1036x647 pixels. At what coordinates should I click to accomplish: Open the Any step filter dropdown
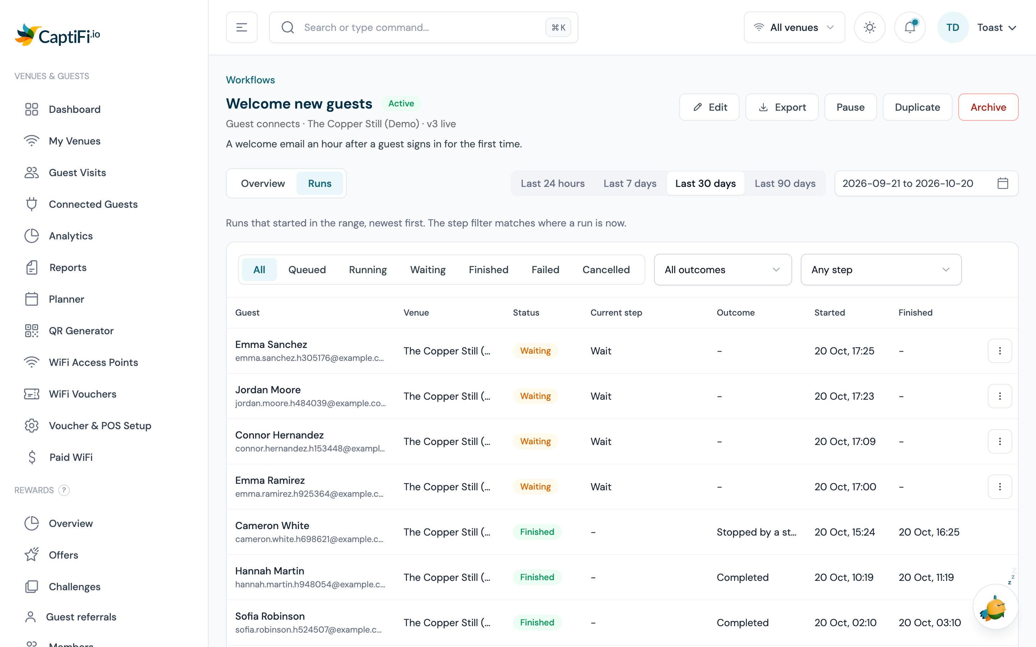pos(881,270)
